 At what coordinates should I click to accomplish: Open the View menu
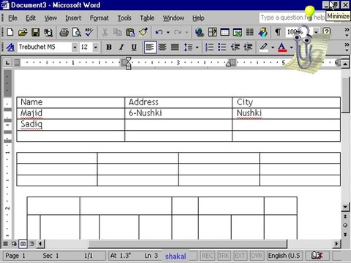tap(50, 18)
